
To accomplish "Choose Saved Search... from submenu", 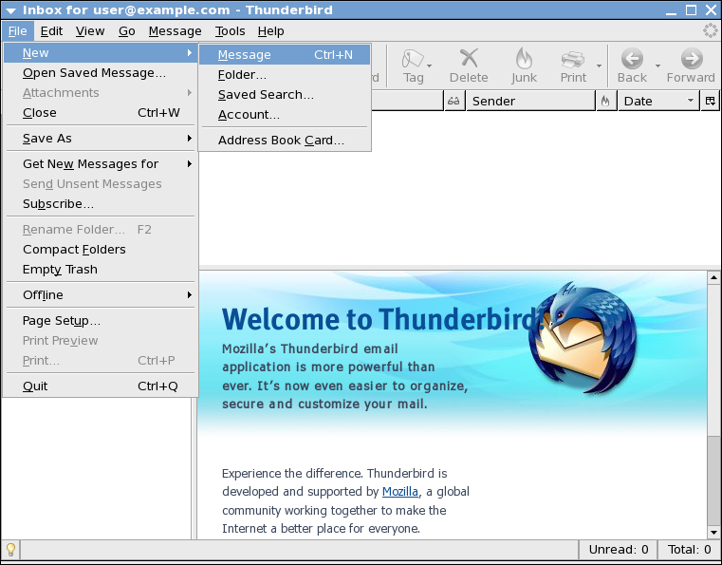I will tap(285, 94).
